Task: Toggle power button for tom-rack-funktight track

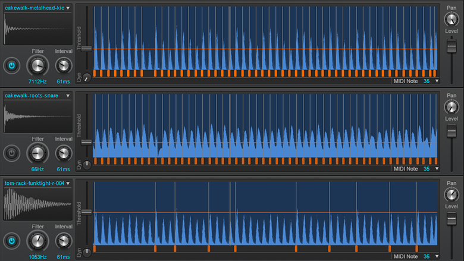Action: 11,241
